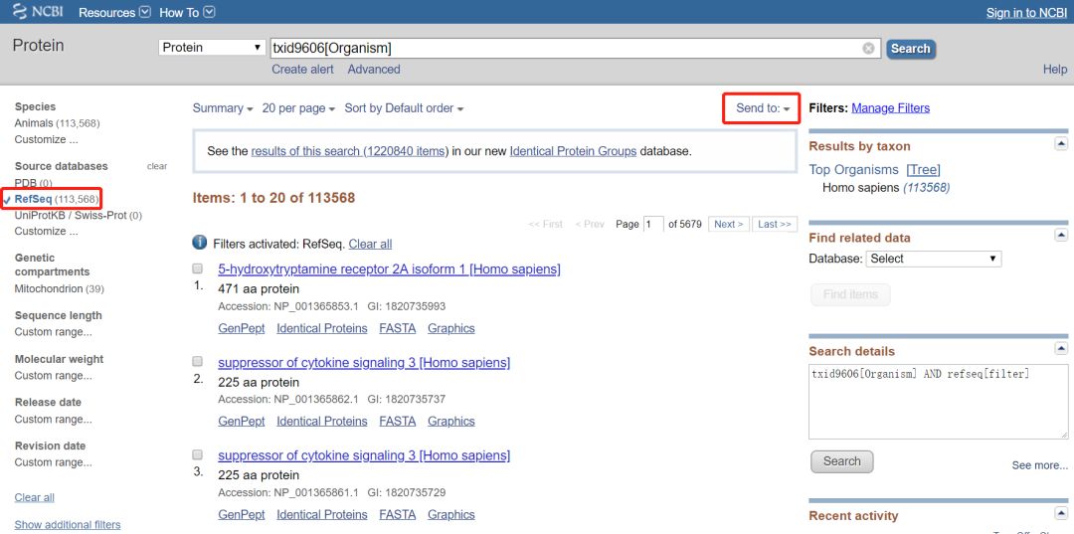Screen dimensions: 1074x534
Task: Click the page number input field
Action: coord(653,224)
